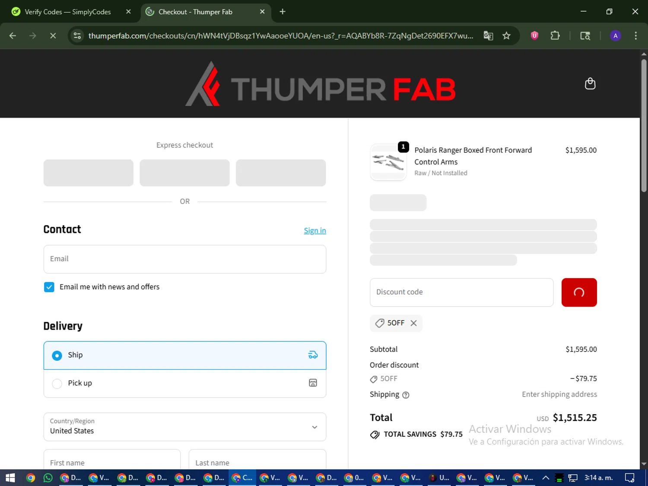
Task: Click the TOTAL SAVINGS $79.75 text
Action: [423, 435]
